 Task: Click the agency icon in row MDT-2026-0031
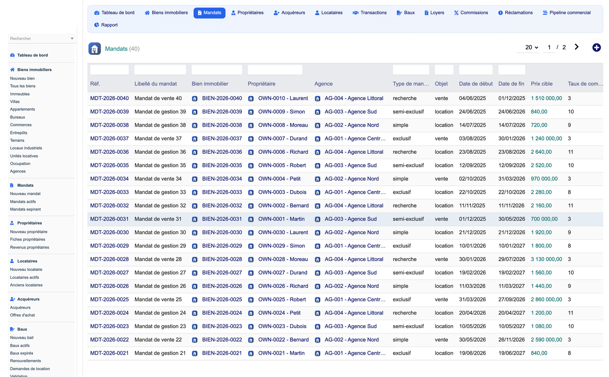tap(317, 219)
